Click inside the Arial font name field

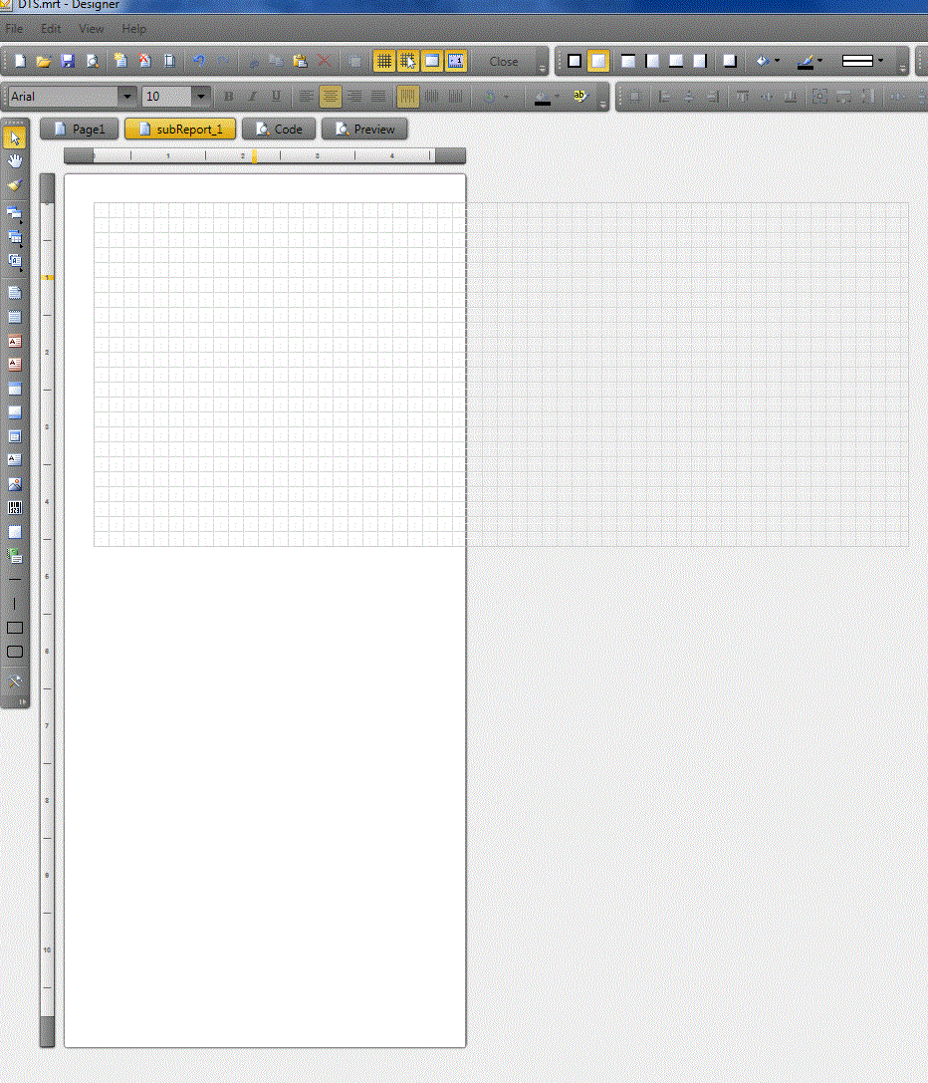click(x=64, y=96)
